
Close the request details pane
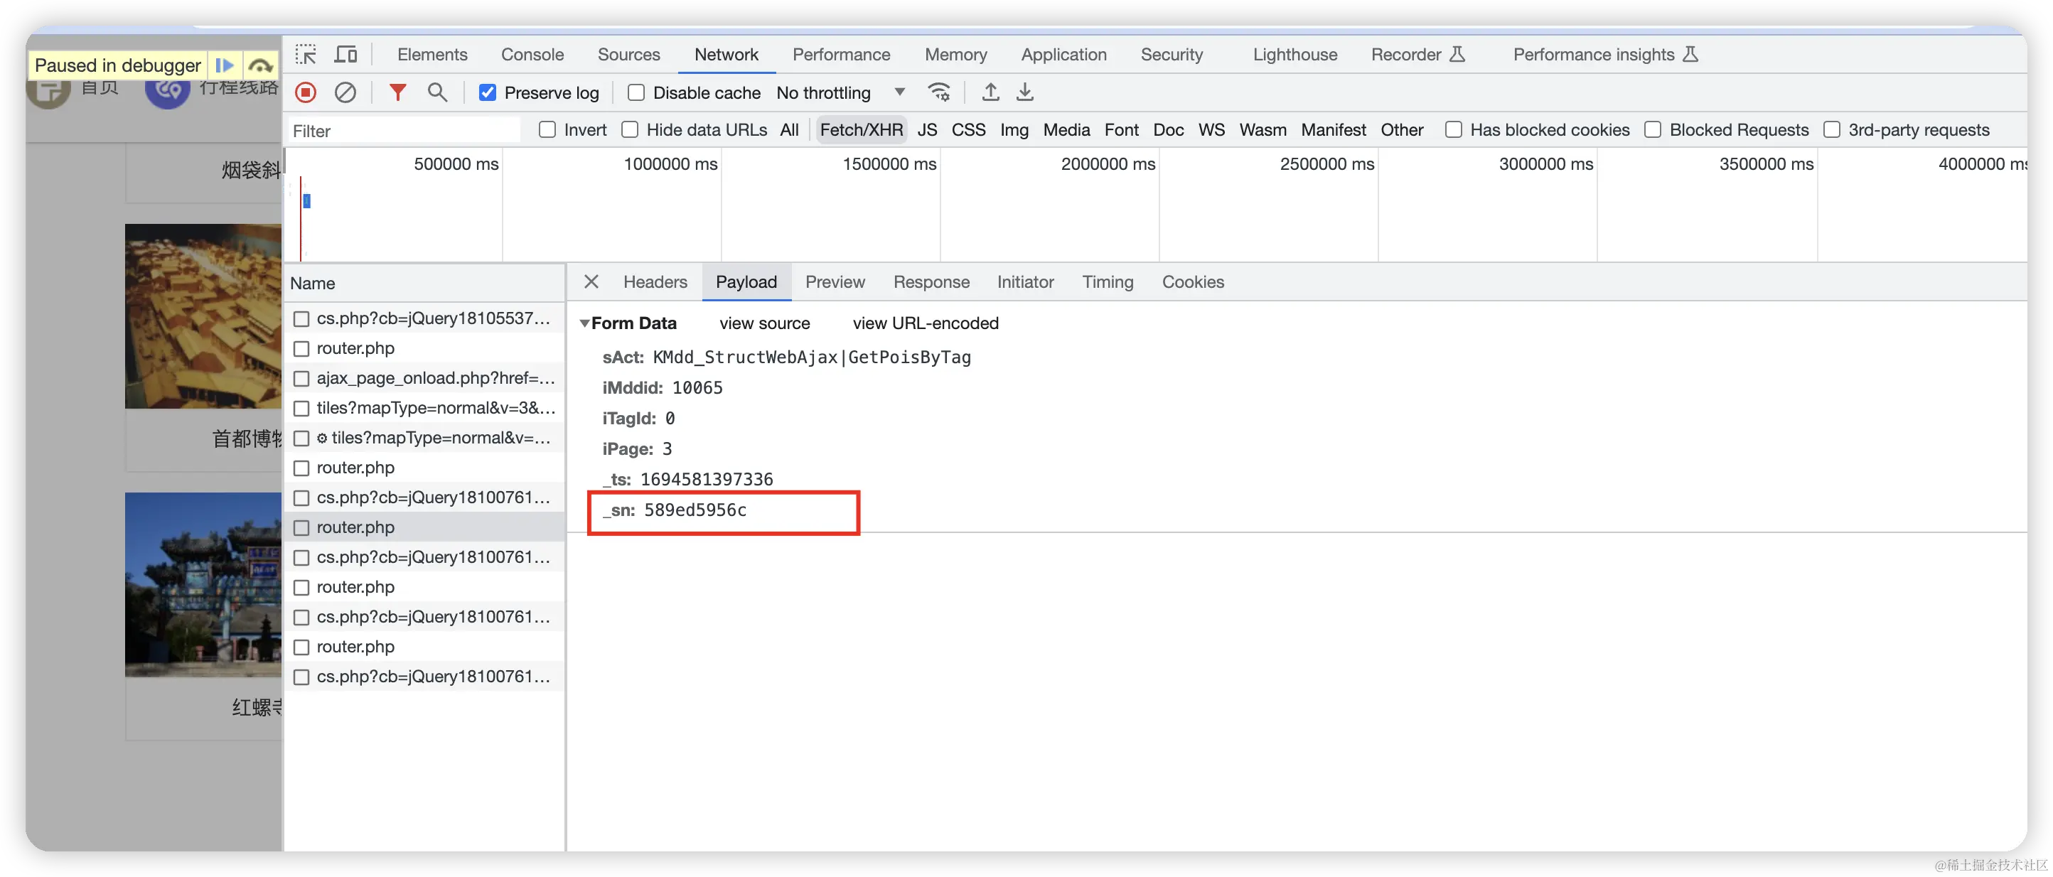[x=591, y=282]
